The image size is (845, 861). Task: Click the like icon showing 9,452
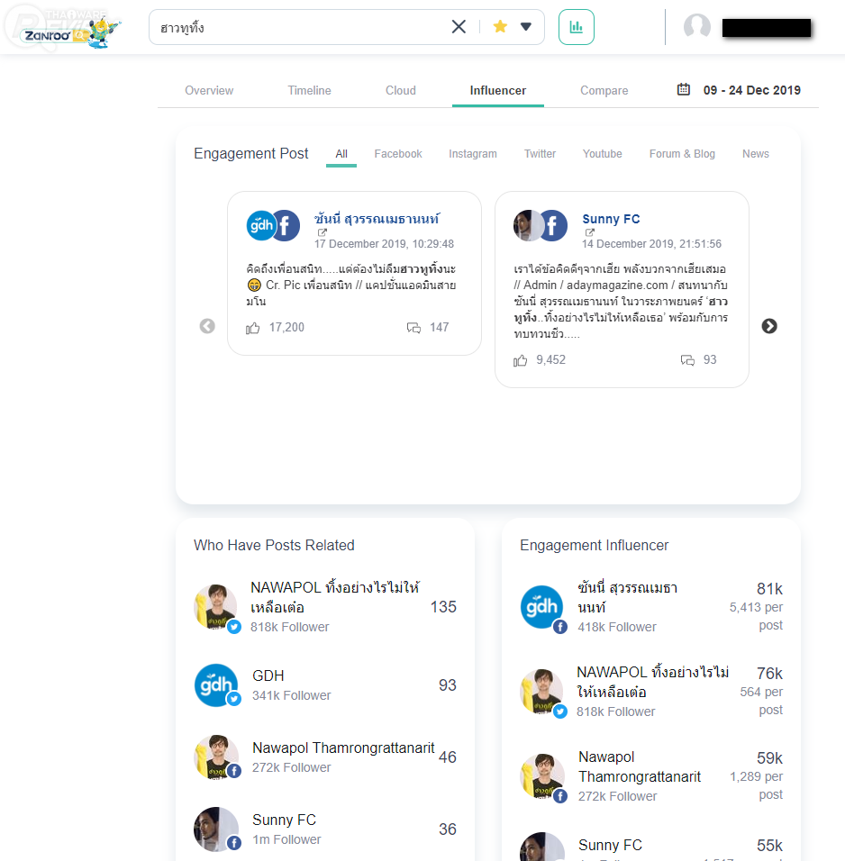point(520,361)
